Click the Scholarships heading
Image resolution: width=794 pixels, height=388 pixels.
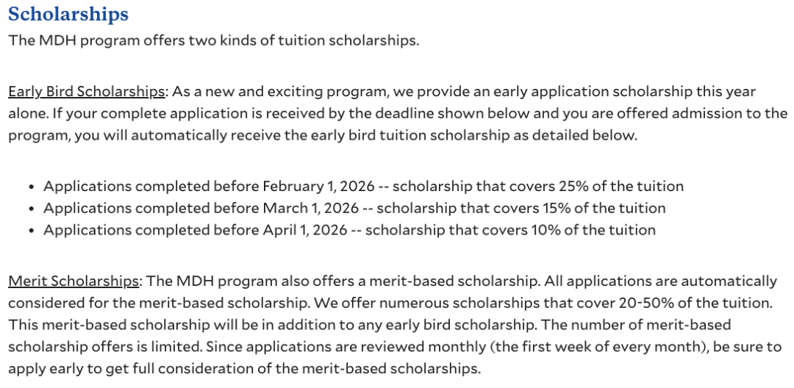[x=68, y=14]
